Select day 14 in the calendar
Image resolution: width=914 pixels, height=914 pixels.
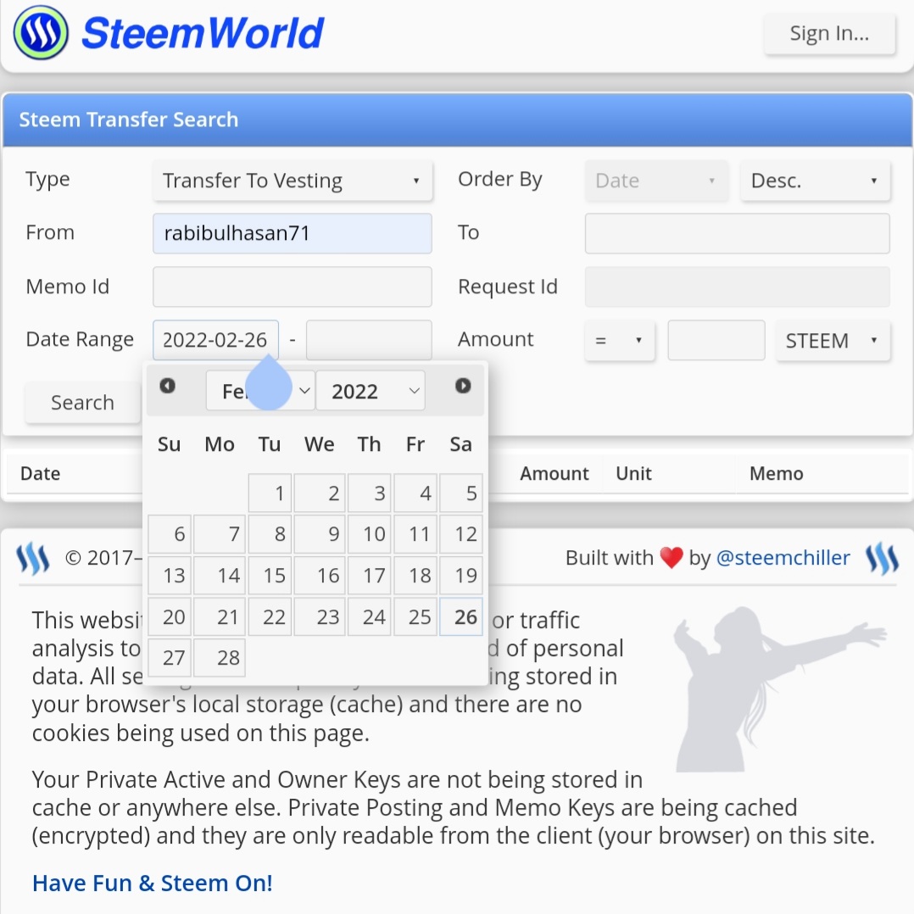[x=219, y=576]
